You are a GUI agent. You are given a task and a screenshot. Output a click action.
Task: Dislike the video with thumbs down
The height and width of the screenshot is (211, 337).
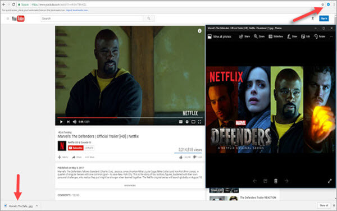click(198, 157)
